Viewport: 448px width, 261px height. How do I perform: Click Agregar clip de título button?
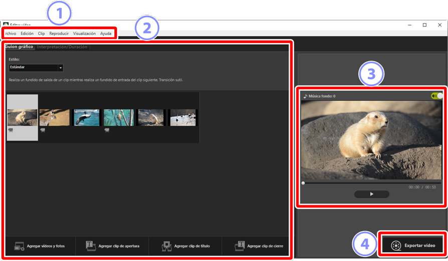(x=186, y=246)
